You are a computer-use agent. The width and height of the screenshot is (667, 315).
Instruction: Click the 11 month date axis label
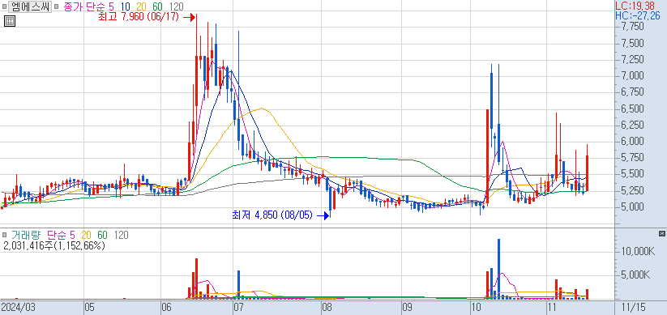[x=552, y=308]
